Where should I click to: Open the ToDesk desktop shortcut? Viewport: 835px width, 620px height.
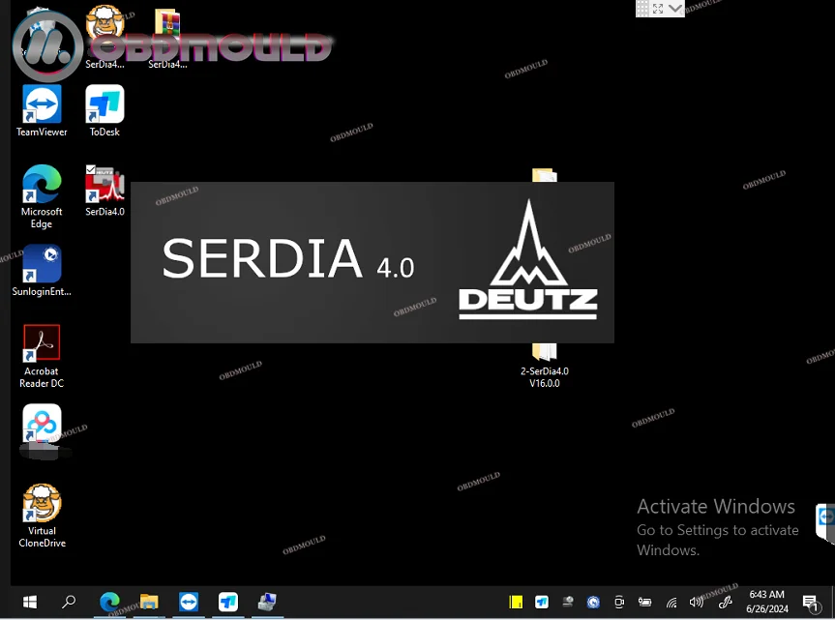104,110
